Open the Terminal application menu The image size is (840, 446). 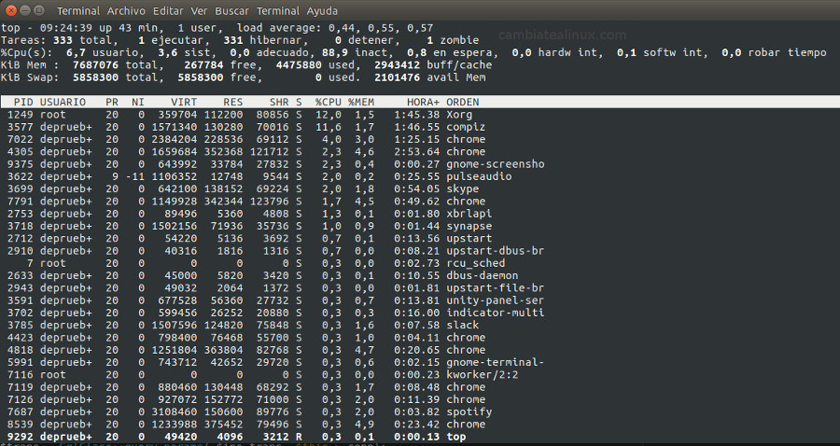(78, 10)
